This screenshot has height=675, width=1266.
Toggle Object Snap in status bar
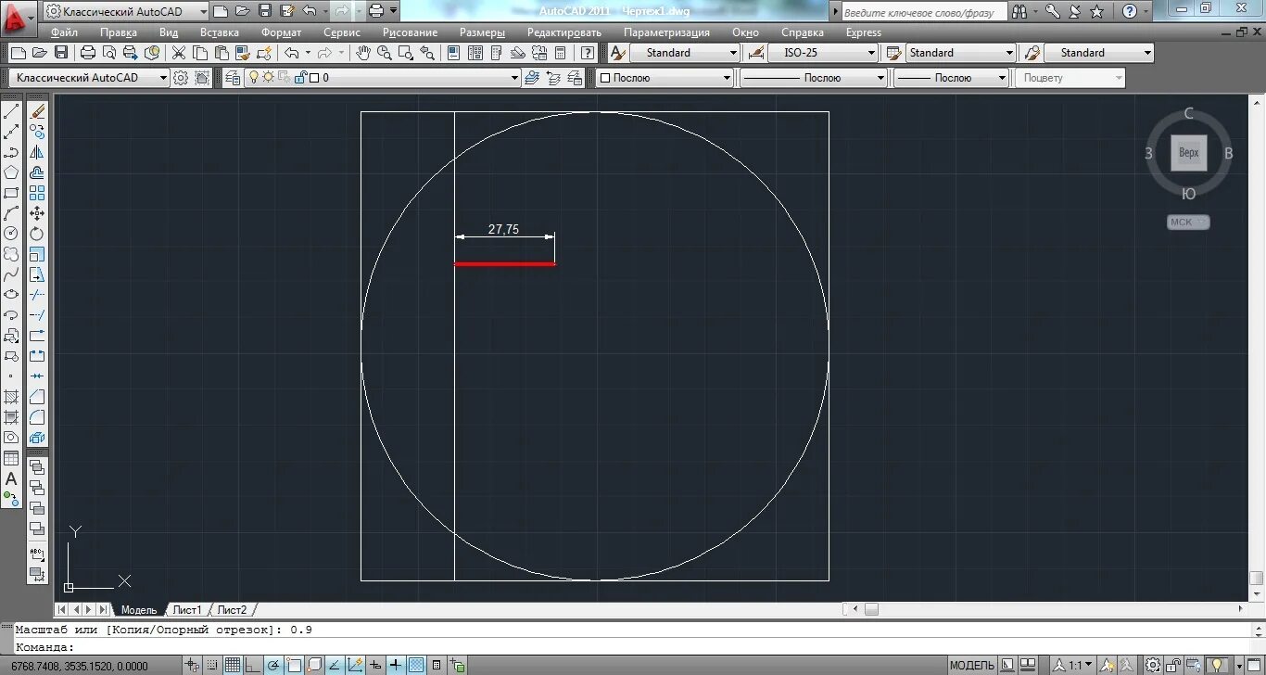point(295,665)
